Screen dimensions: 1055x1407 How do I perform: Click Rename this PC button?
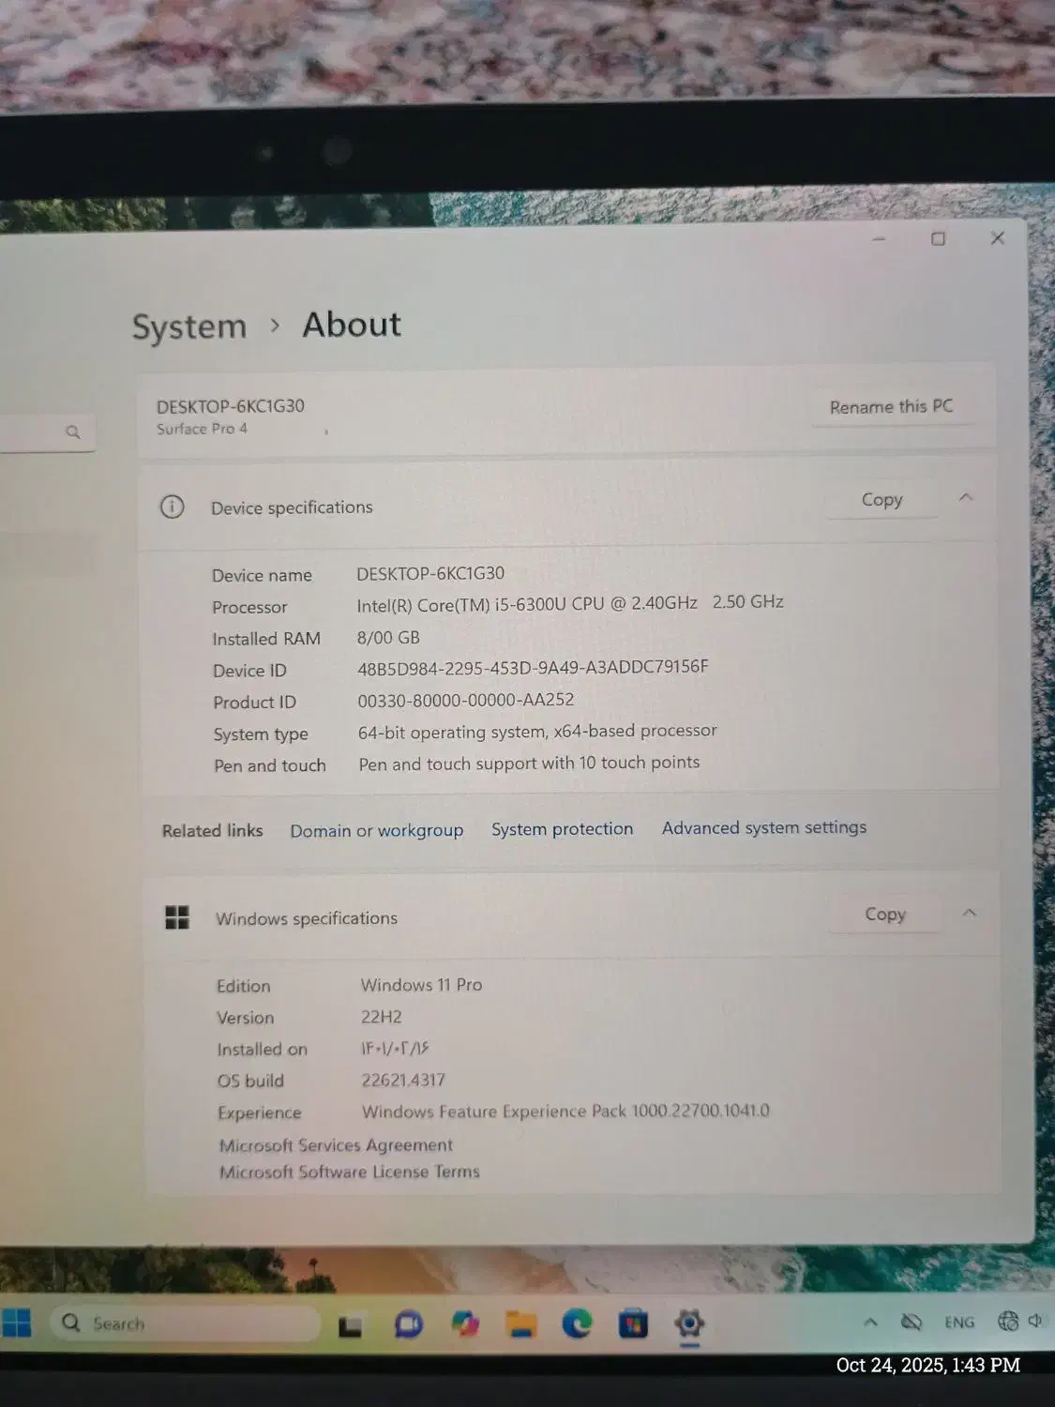[x=891, y=407]
